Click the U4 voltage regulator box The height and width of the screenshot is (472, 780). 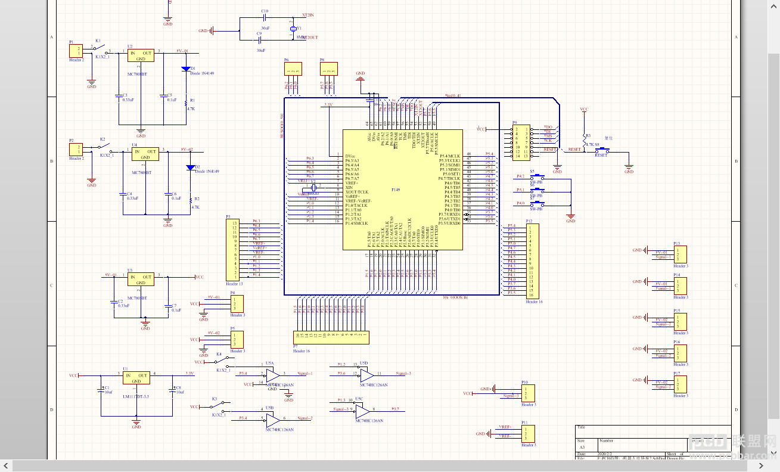pos(145,154)
